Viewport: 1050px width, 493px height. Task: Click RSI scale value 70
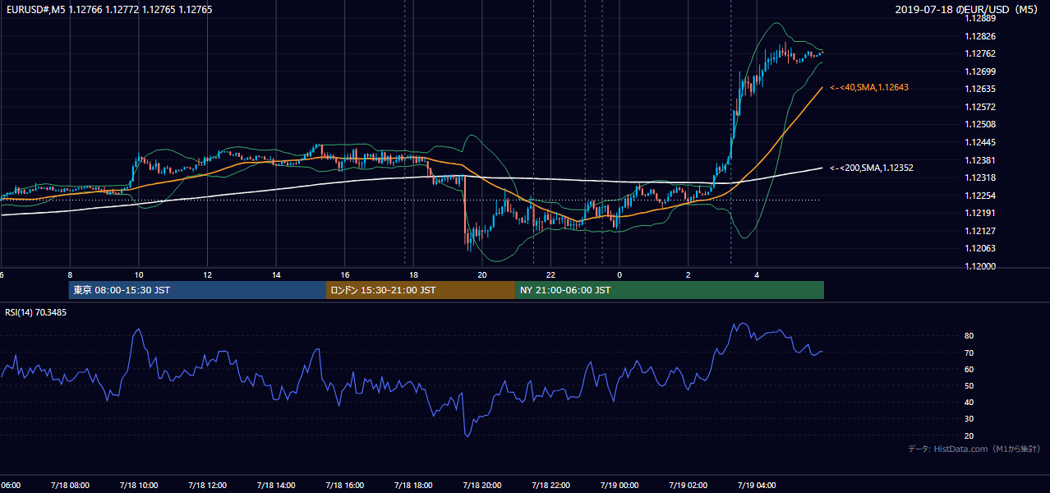[969, 352]
